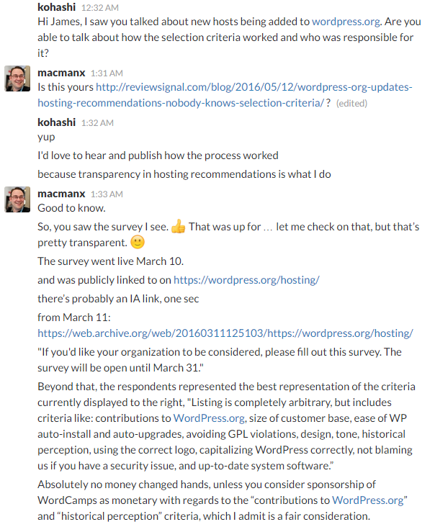Open the https://wordpress.org/hosting/ link

pos(246,280)
